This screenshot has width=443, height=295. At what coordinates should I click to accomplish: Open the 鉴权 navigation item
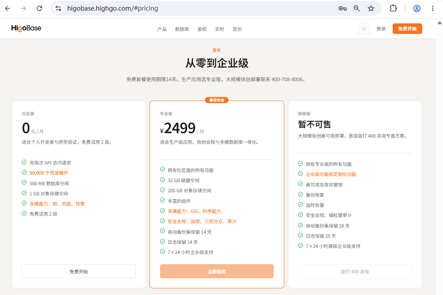(x=202, y=29)
